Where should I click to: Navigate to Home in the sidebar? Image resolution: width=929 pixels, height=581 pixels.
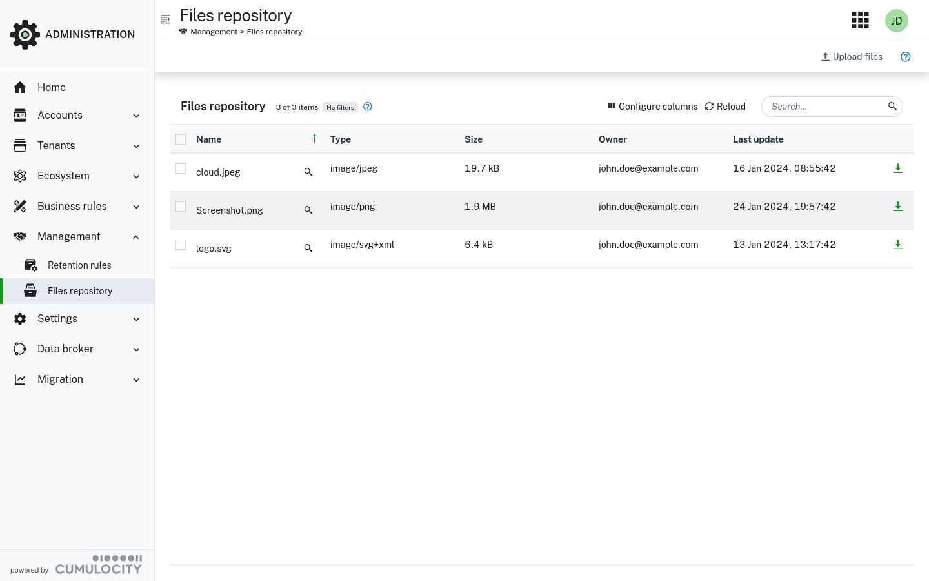(x=51, y=87)
